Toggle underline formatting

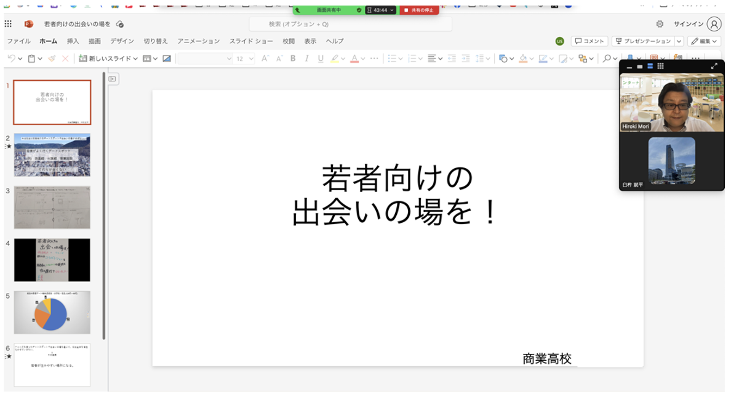pos(320,58)
